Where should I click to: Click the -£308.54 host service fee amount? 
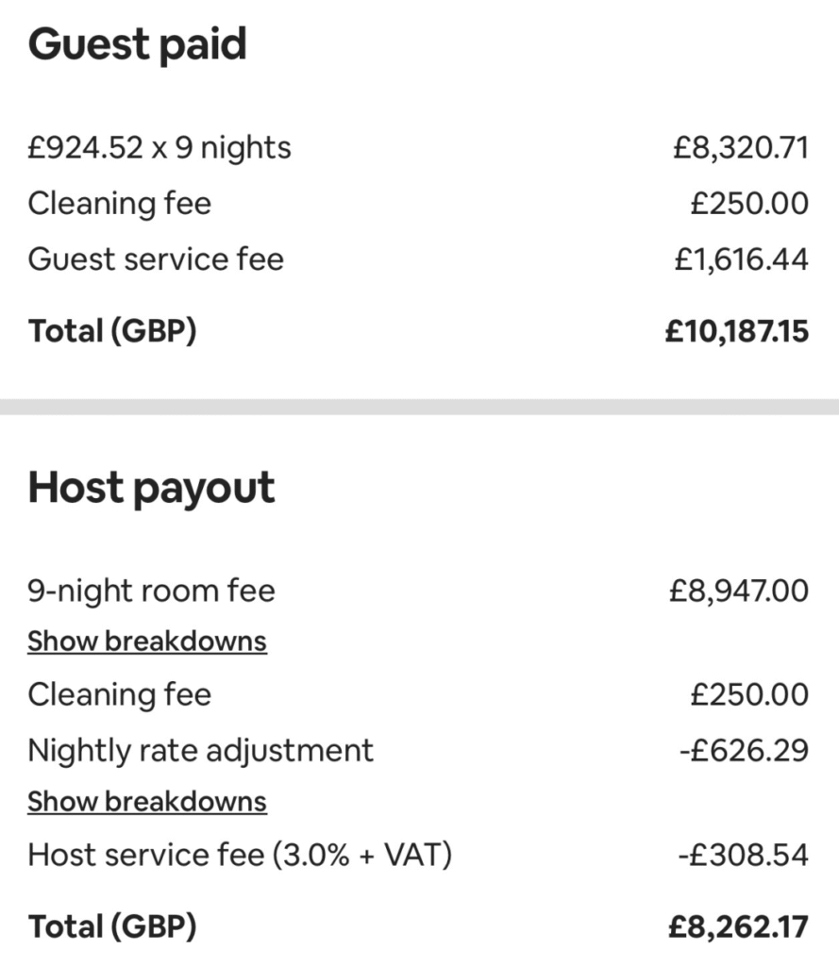coord(743,856)
